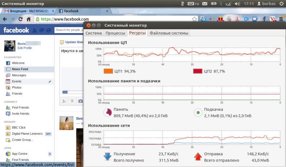Click the Chrome address bar URL

(x=65, y=19)
